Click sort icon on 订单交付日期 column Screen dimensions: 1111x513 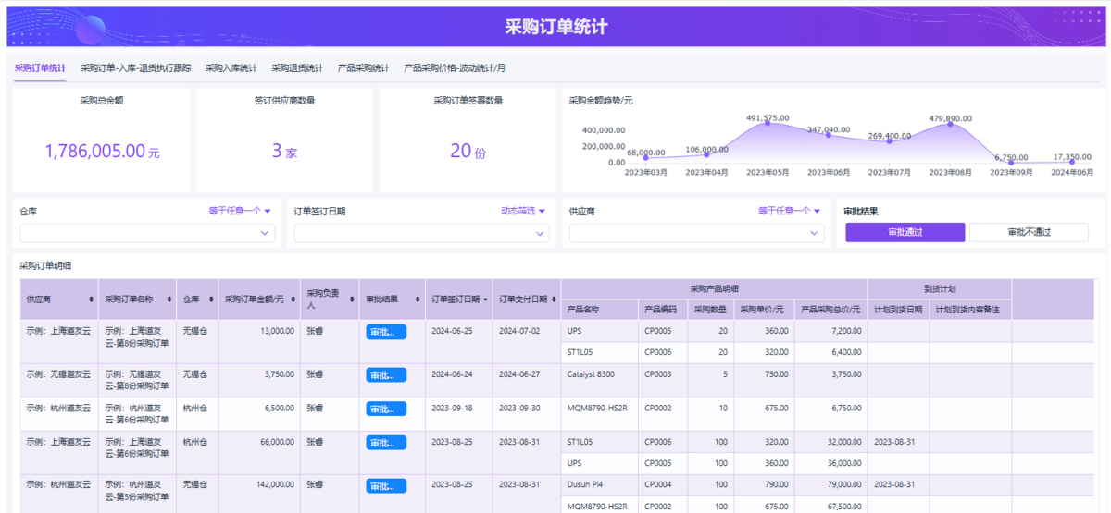point(554,299)
